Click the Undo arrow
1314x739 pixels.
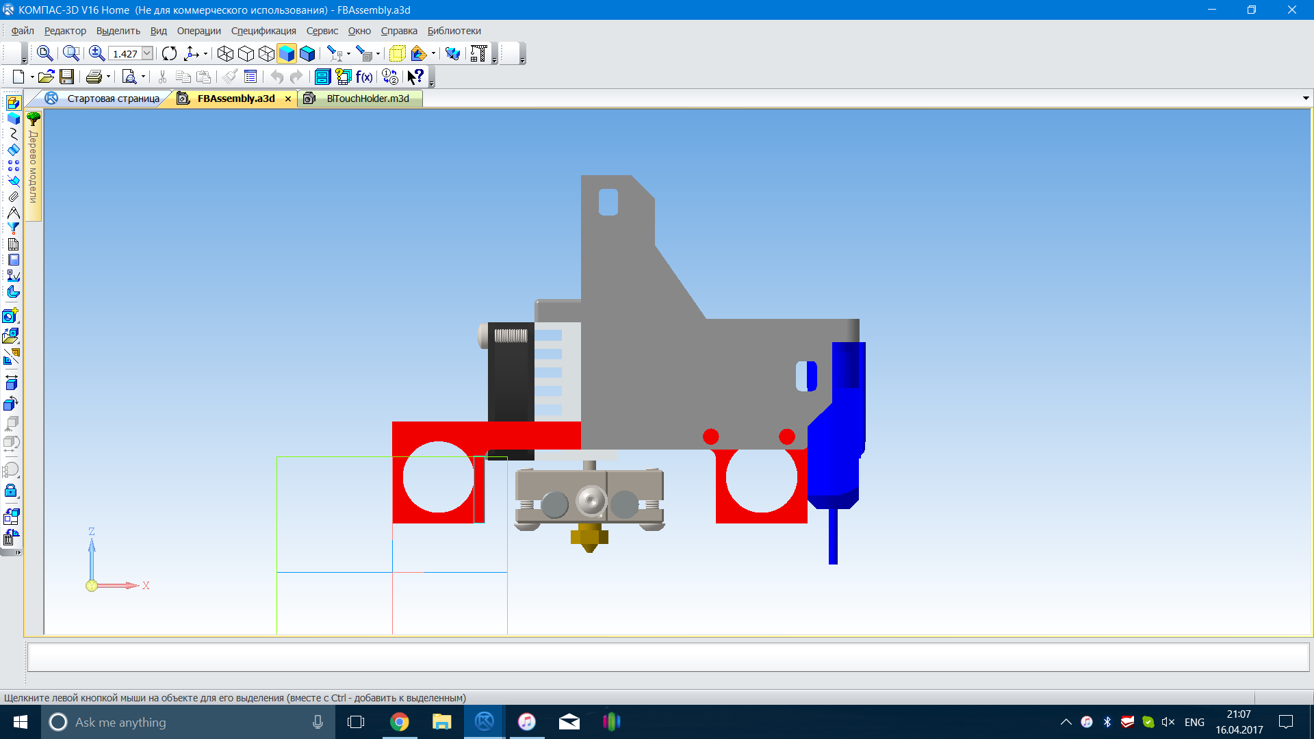coord(276,77)
